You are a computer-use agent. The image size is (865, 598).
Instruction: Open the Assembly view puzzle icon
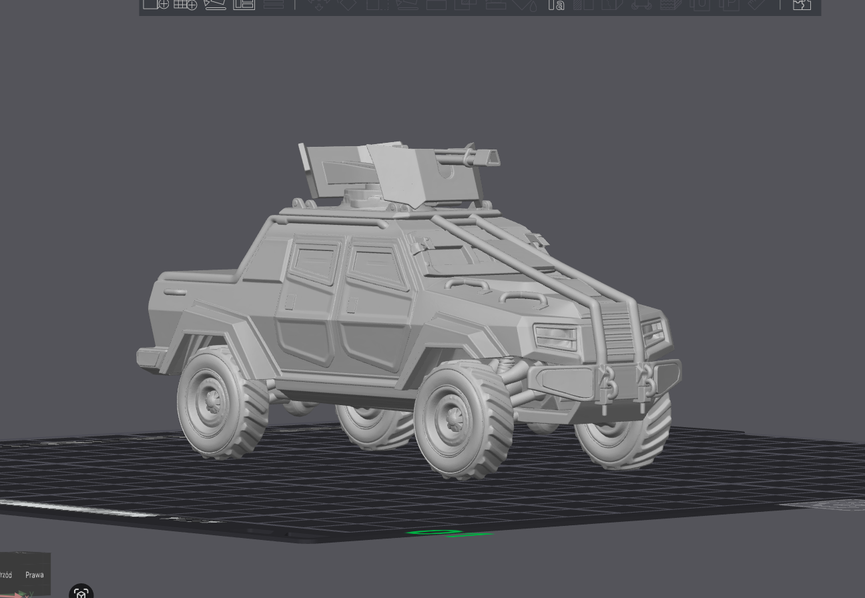click(x=802, y=4)
